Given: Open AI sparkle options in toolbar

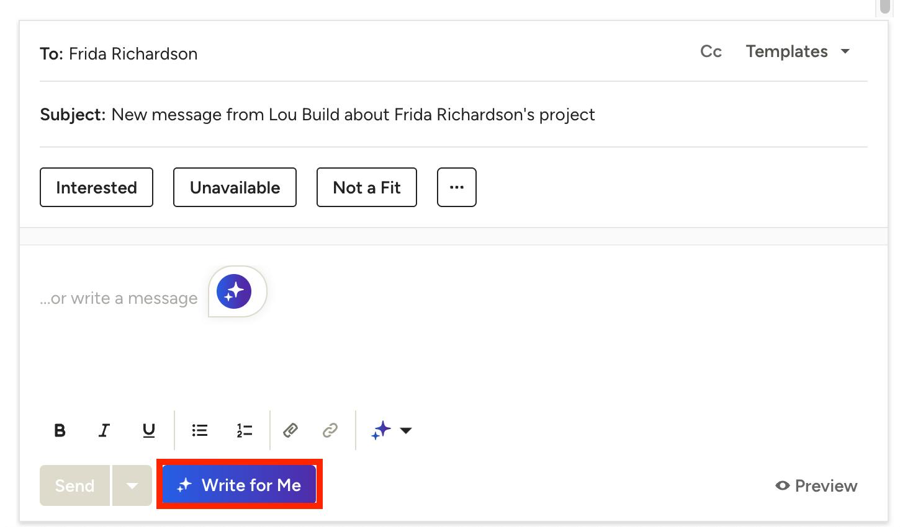Looking at the screenshot, I should pos(391,430).
